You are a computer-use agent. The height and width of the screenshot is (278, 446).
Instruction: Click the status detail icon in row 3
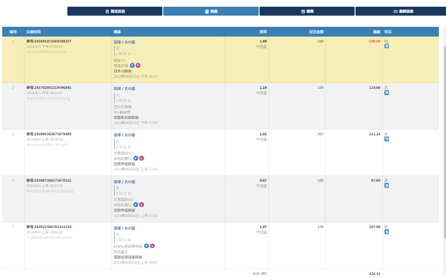click(387, 139)
